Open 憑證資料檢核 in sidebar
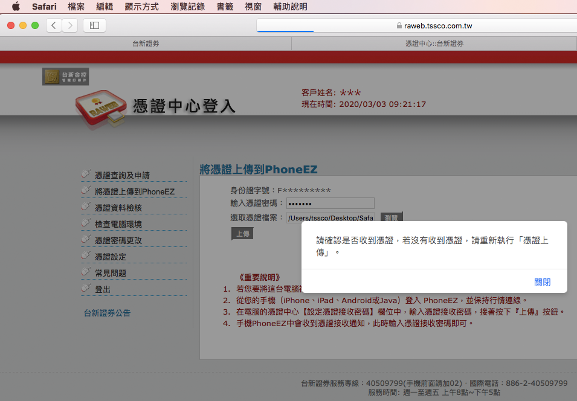This screenshot has width=577, height=401. (118, 208)
